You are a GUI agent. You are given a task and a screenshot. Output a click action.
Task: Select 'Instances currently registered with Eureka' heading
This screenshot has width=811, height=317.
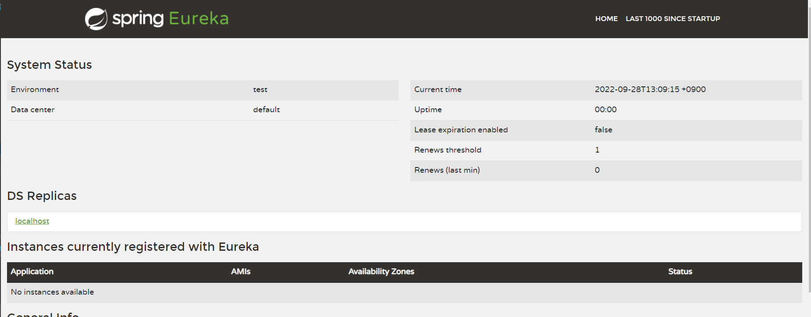coord(133,247)
